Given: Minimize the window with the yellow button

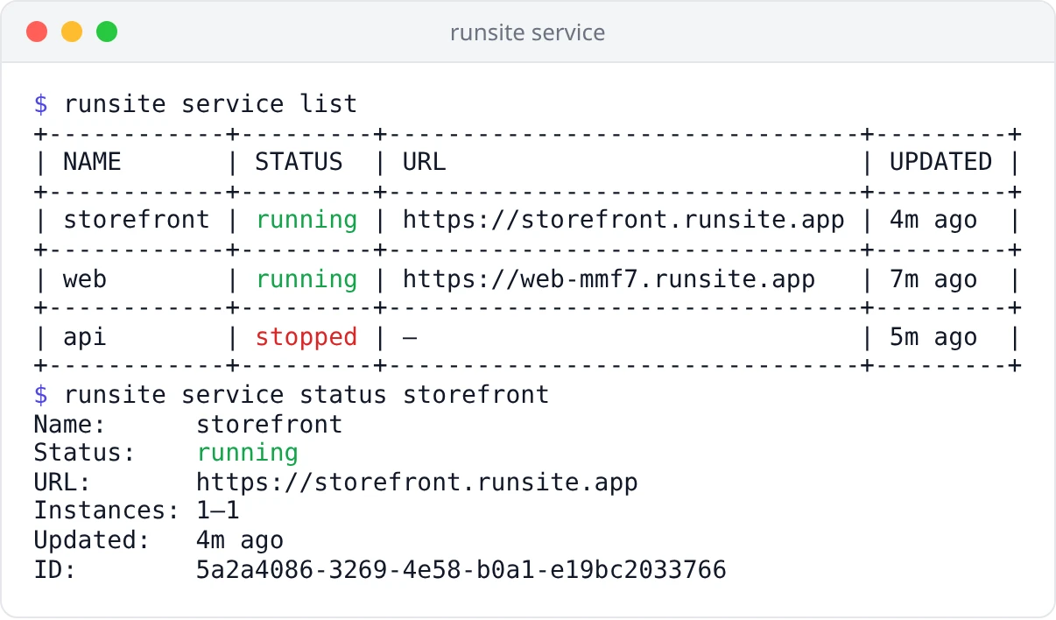Looking at the screenshot, I should pyautogui.click(x=72, y=32).
